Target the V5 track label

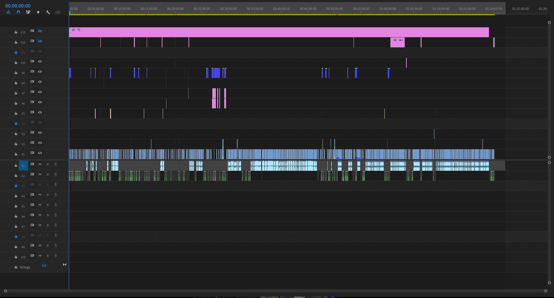[23, 114]
